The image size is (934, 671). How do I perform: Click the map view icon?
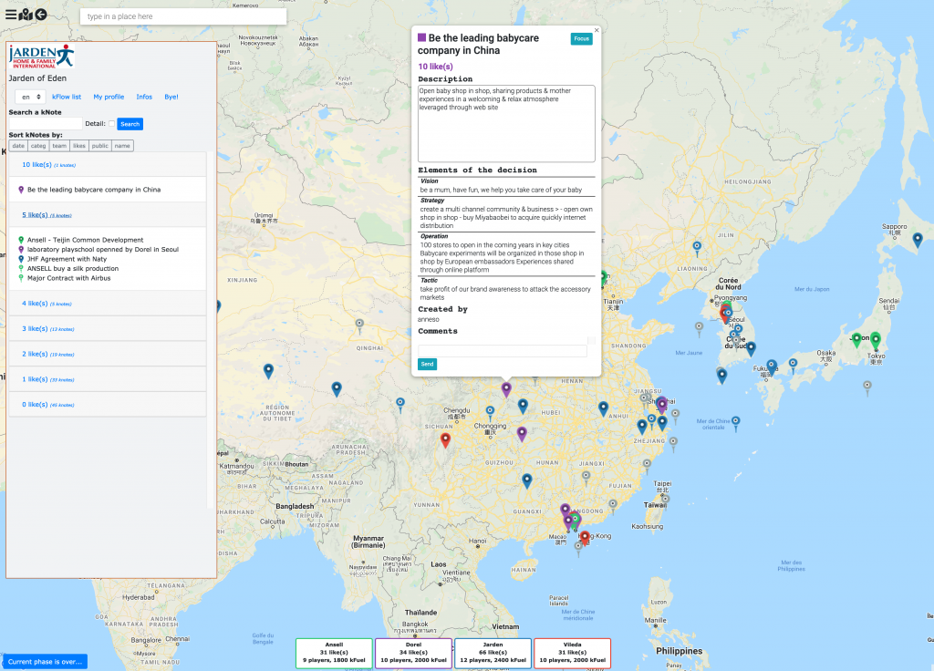pos(26,15)
